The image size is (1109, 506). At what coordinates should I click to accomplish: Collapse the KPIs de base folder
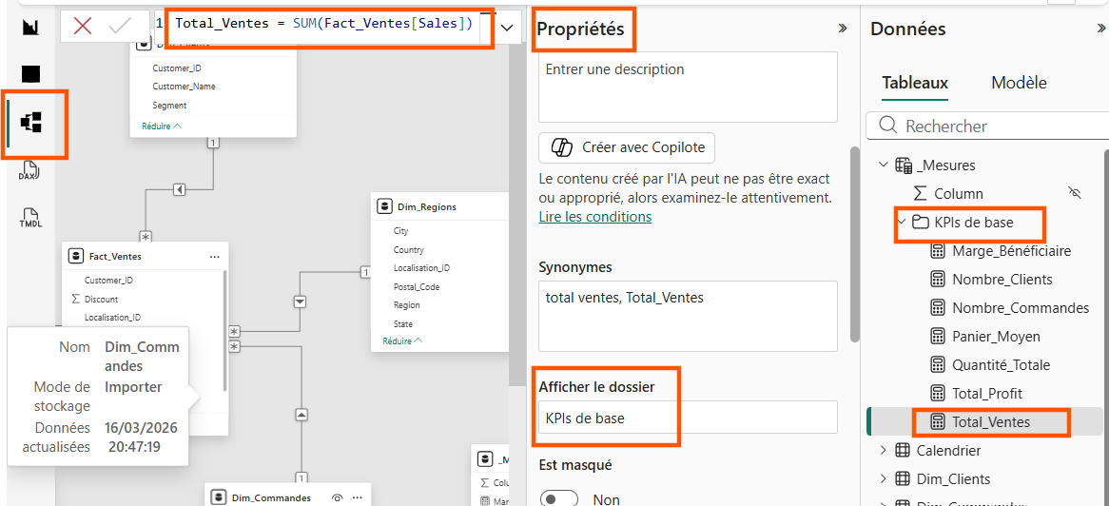pyautogui.click(x=903, y=222)
